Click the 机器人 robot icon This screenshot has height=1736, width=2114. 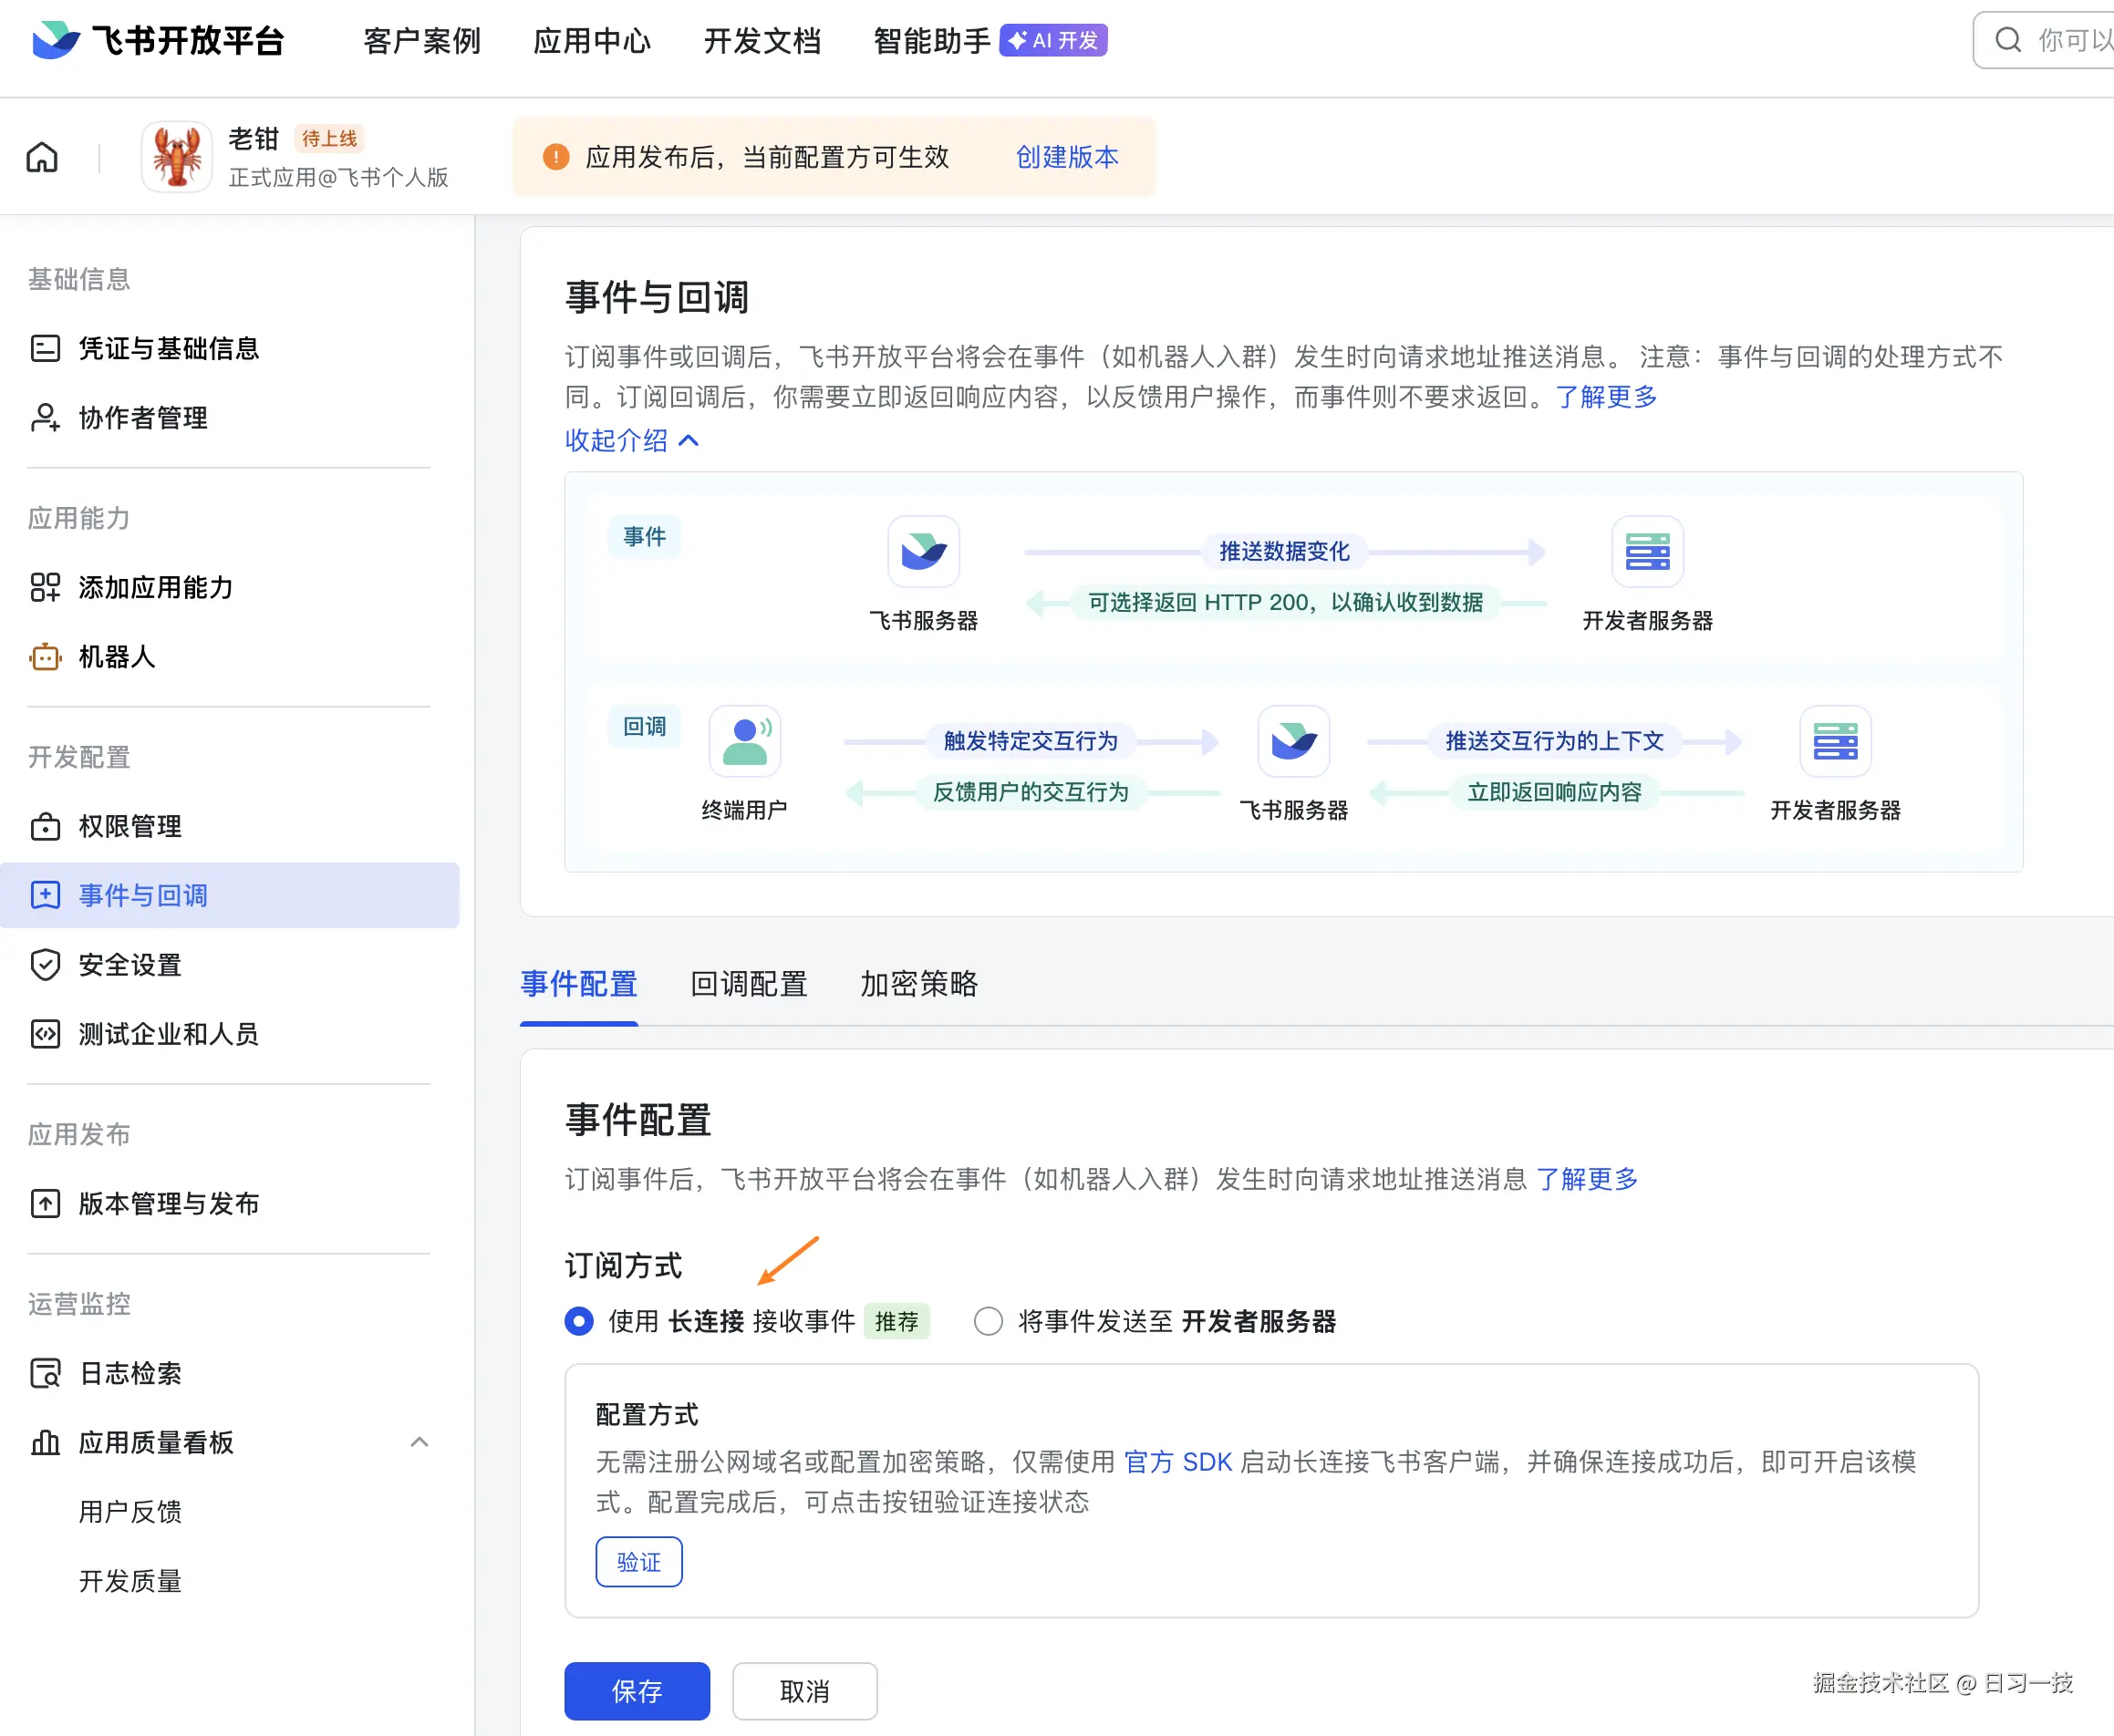[x=45, y=657]
